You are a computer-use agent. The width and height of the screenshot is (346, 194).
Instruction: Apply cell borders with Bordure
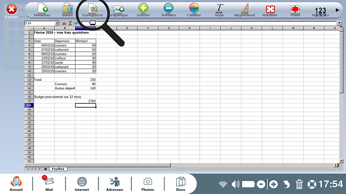(x=270, y=10)
